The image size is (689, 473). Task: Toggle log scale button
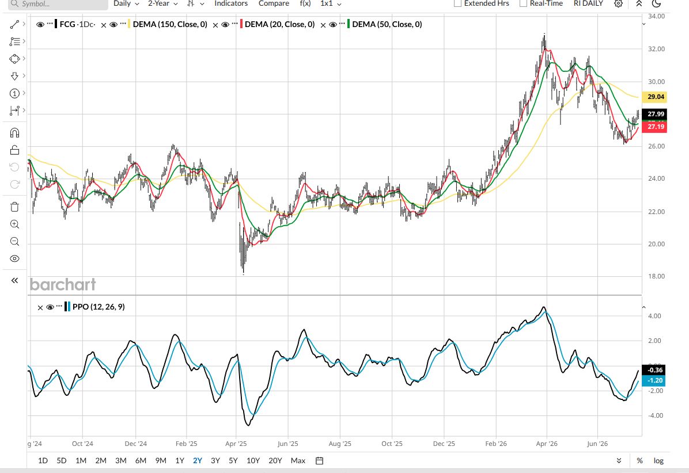(x=658, y=461)
